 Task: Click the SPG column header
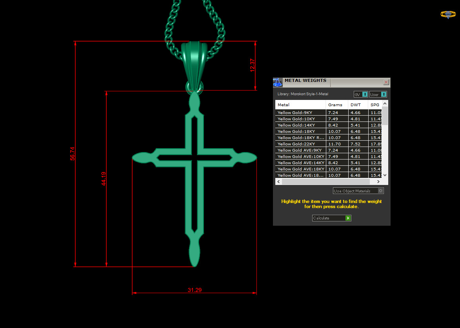click(375, 105)
